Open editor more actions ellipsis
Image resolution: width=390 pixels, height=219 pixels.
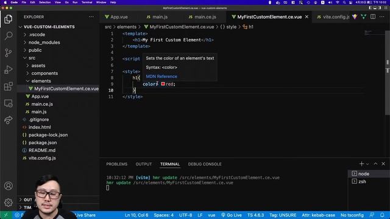point(382,17)
